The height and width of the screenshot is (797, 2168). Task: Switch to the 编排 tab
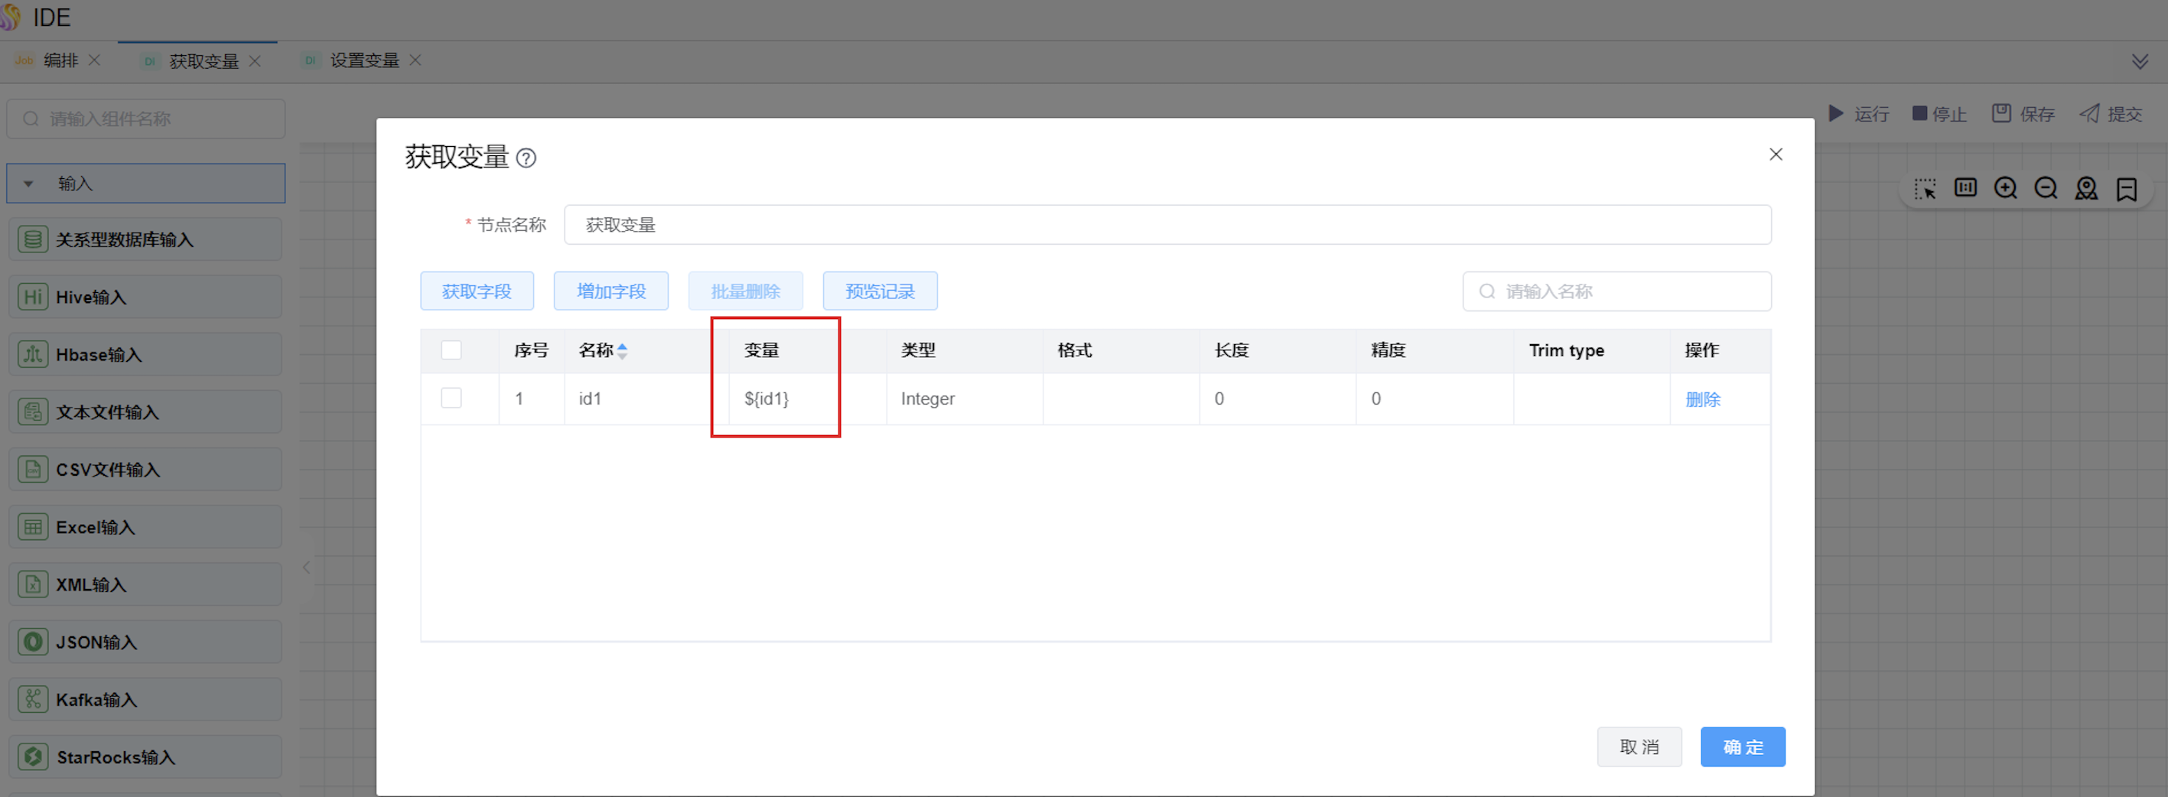click(60, 60)
